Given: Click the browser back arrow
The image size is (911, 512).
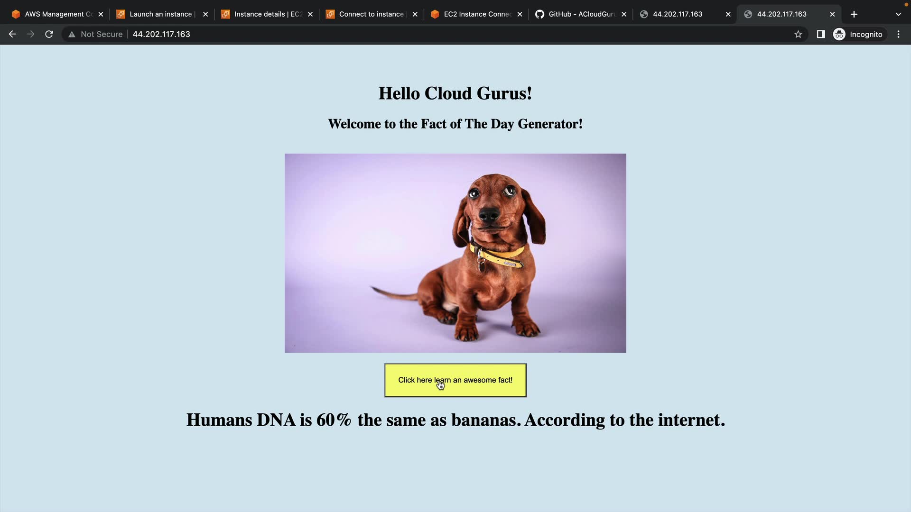Looking at the screenshot, I should coord(13,34).
